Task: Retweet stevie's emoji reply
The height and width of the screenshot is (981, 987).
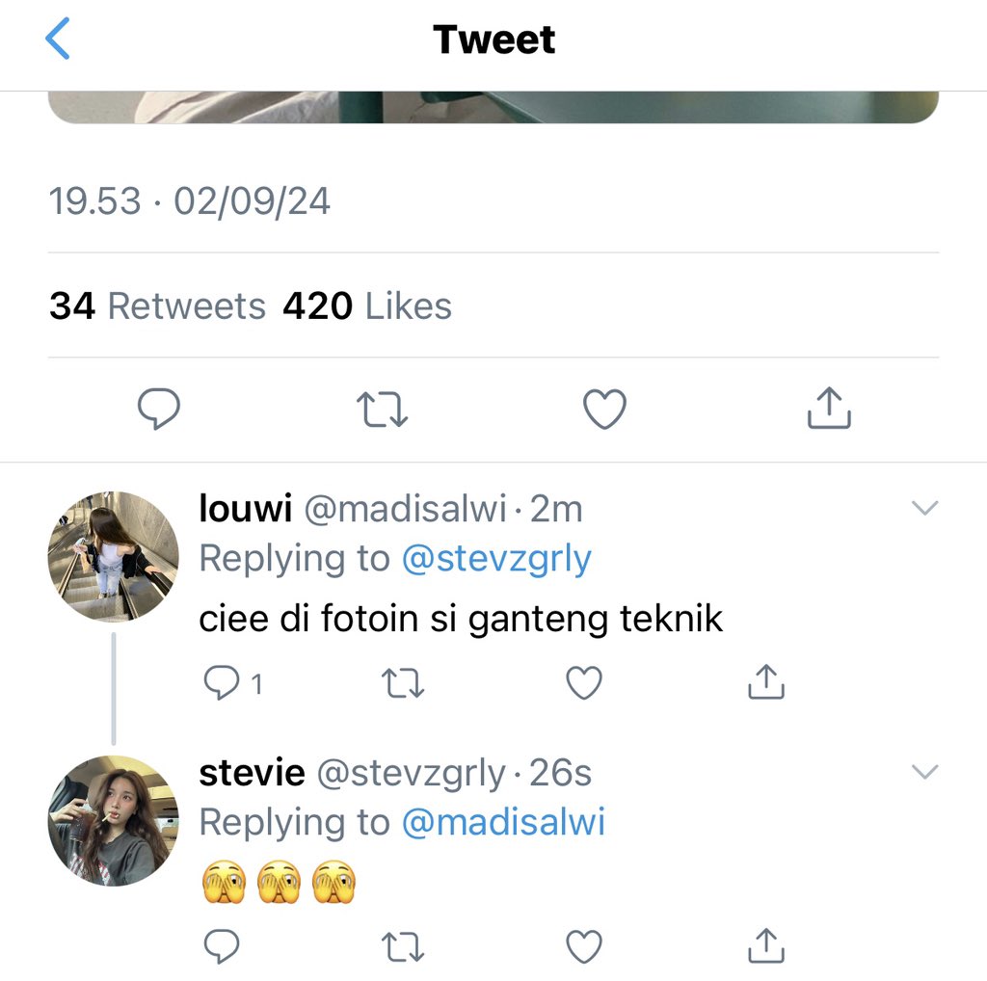Action: [403, 946]
